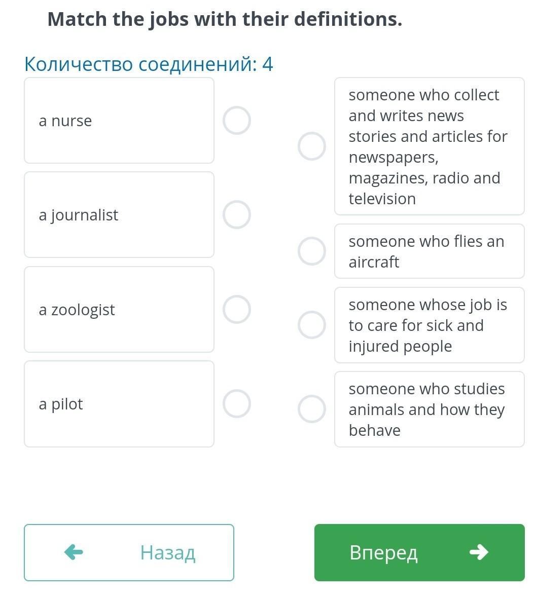Click the 'studies animals and how they behave' card
The height and width of the screenshot is (599, 536).
(x=430, y=409)
